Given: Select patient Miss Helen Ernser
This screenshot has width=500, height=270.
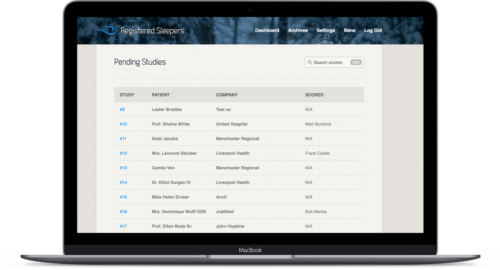Looking at the screenshot, I should [x=170, y=197].
